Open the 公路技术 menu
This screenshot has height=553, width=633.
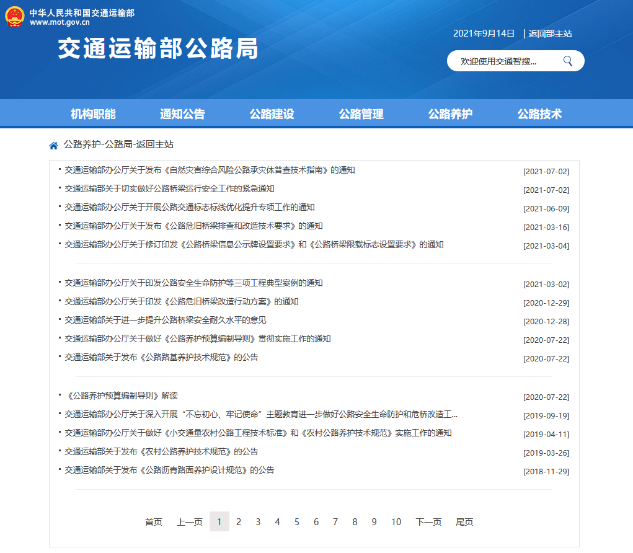pos(540,114)
